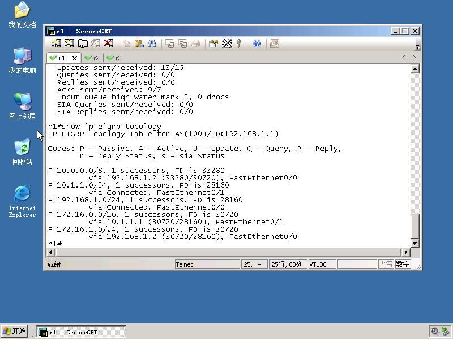
Task: Click the system tray network icon
Action: (x=445, y=332)
